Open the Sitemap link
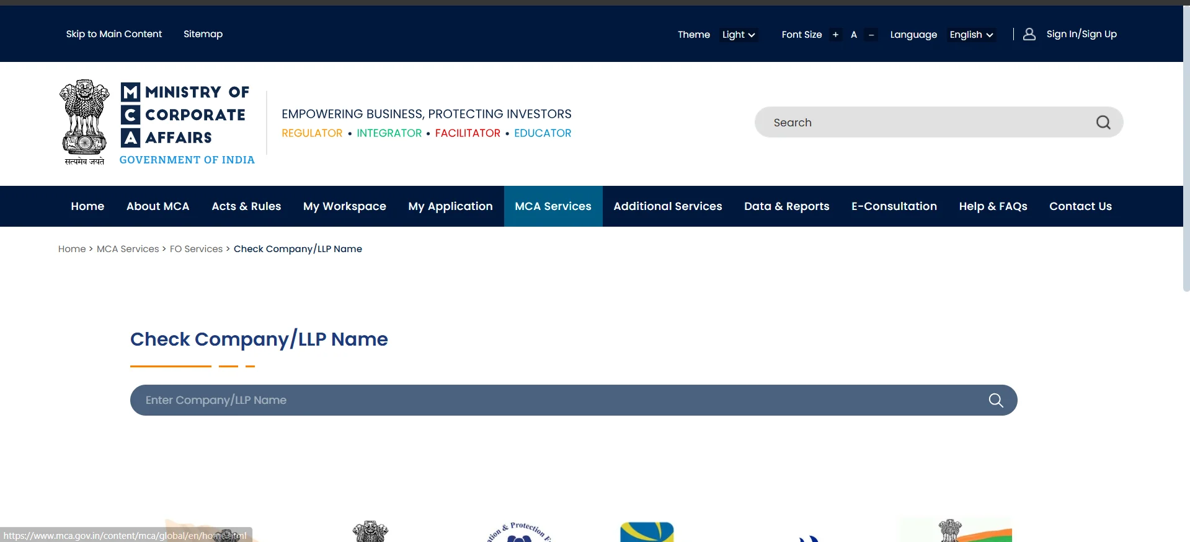The height and width of the screenshot is (542, 1190). tap(203, 34)
